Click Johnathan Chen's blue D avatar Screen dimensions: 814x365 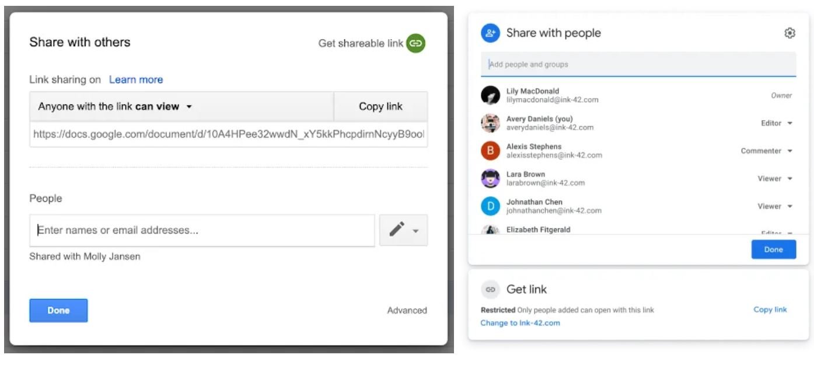coord(490,206)
